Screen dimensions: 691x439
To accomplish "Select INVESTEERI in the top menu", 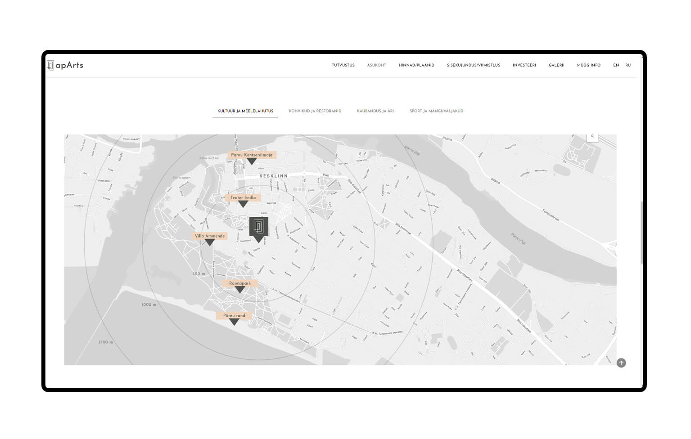I will (524, 65).
